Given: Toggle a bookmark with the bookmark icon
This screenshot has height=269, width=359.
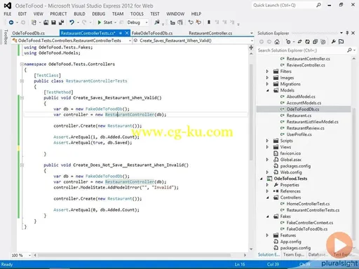Looking at the screenshot, I should pyautogui.click(x=209, y=22).
